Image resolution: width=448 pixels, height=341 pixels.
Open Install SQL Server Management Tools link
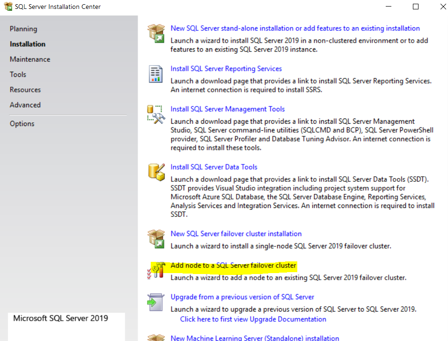[x=228, y=109]
